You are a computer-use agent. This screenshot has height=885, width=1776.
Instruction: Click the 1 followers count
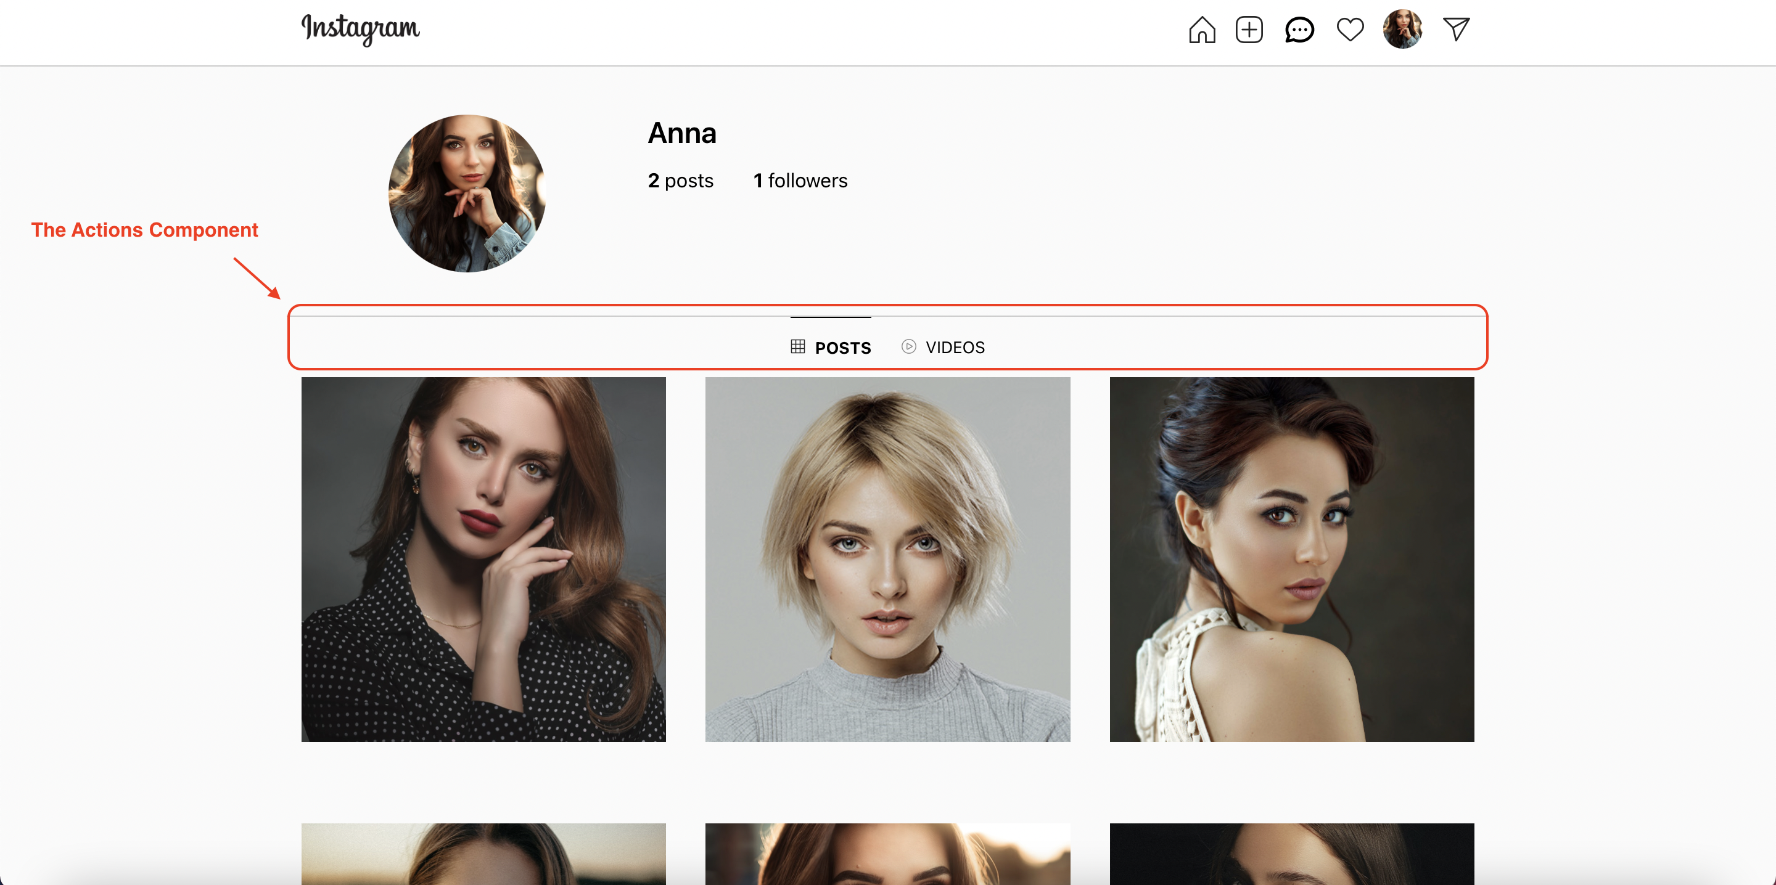click(x=800, y=181)
